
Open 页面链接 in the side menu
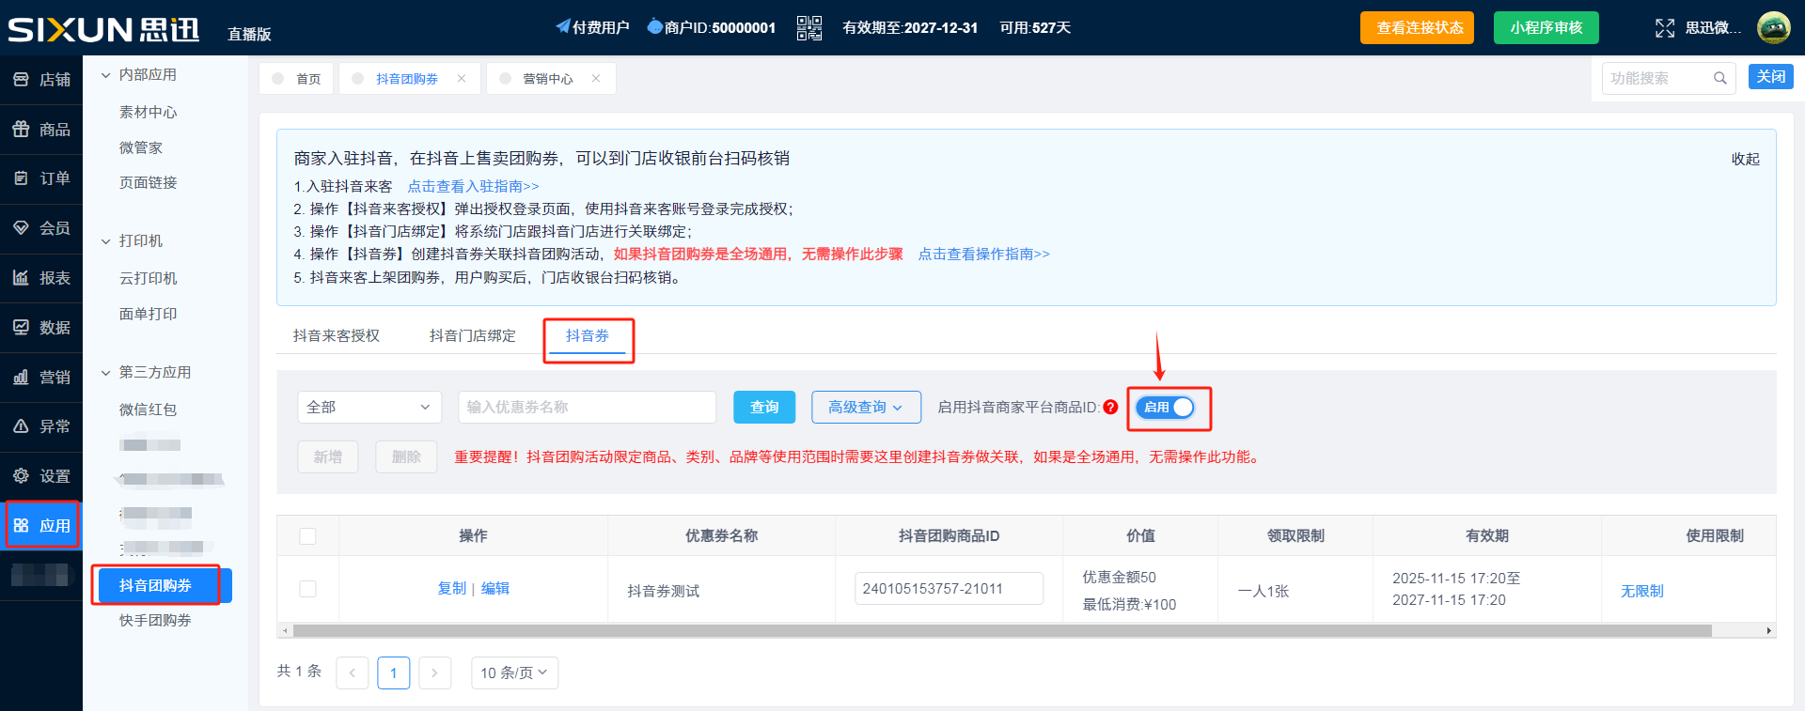click(x=148, y=183)
